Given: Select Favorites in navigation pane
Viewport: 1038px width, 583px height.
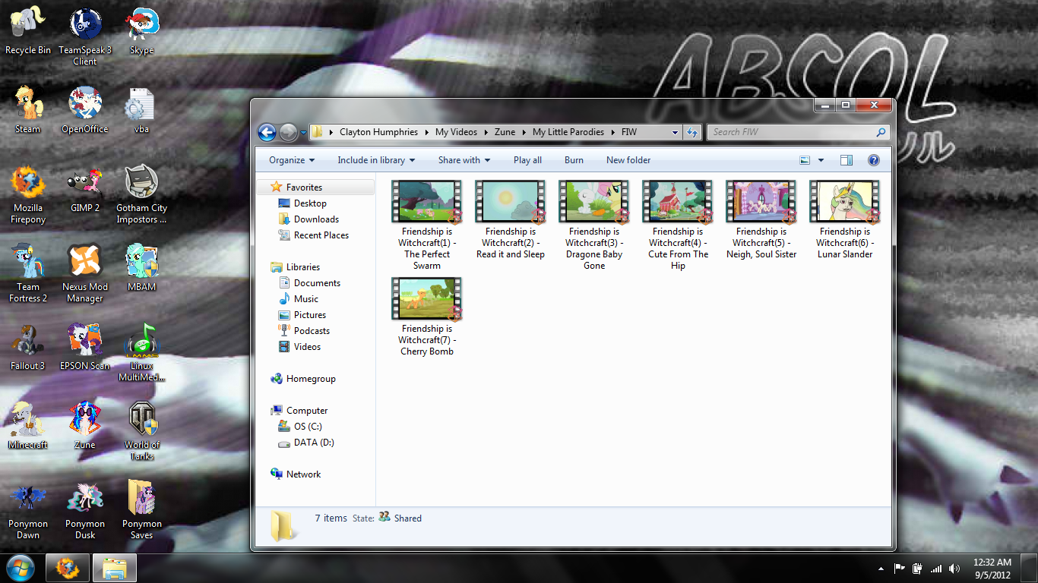Looking at the screenshot, I should tap(304, 188).
